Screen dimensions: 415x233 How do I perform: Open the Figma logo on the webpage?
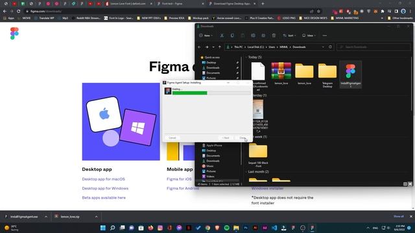coord(14,33)
